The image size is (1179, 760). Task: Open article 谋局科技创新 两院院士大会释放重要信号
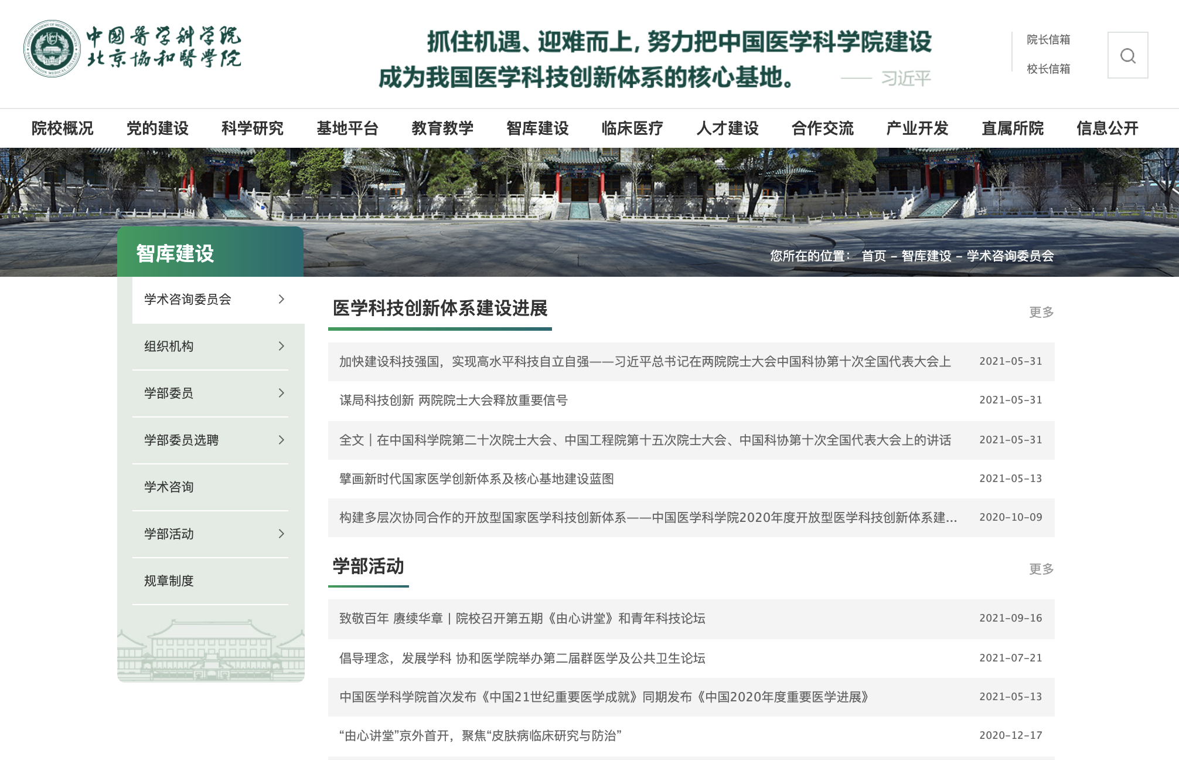pos(453,401)
